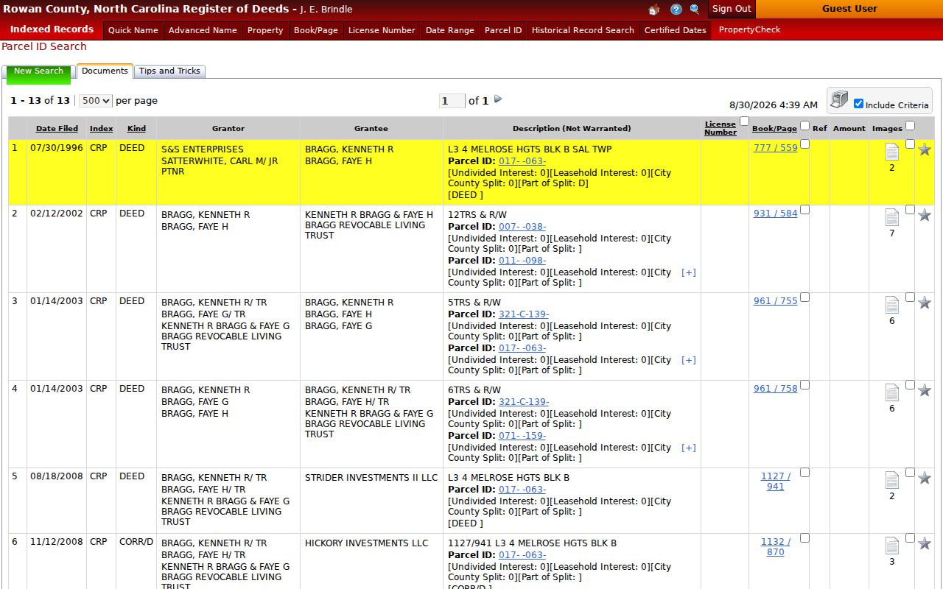
Task: Open the book/page link 777 / 559
Action: coord(775,148)
